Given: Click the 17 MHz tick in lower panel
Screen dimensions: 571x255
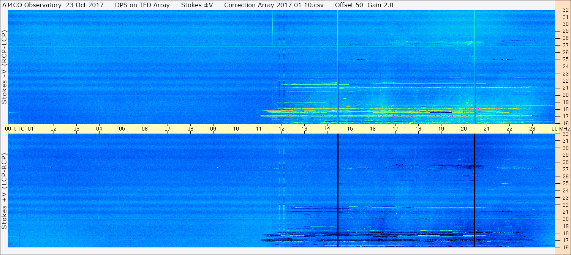Looking at the screenshot, I should pos(565,240).
